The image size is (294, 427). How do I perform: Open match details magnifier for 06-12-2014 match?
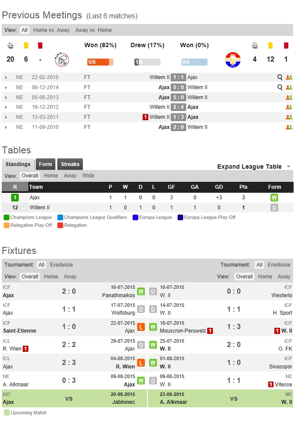click(280, 87)
